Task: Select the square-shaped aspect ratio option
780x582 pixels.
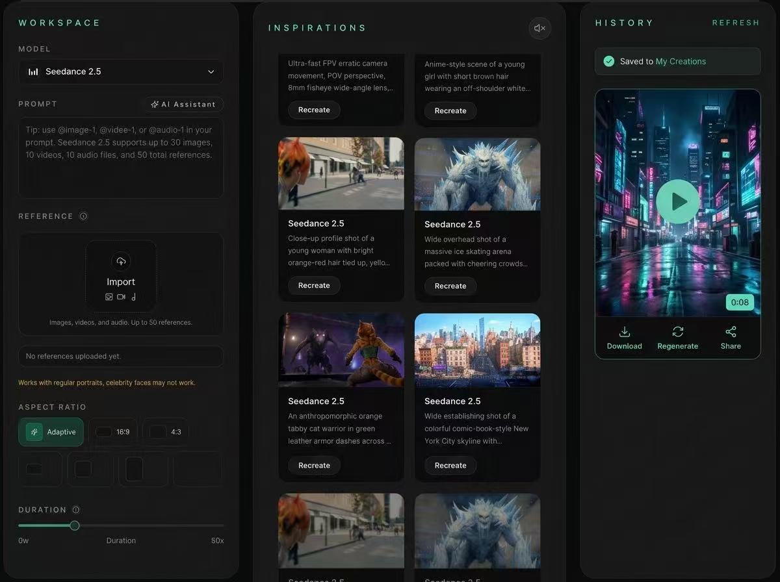Action: coord(89,469)
